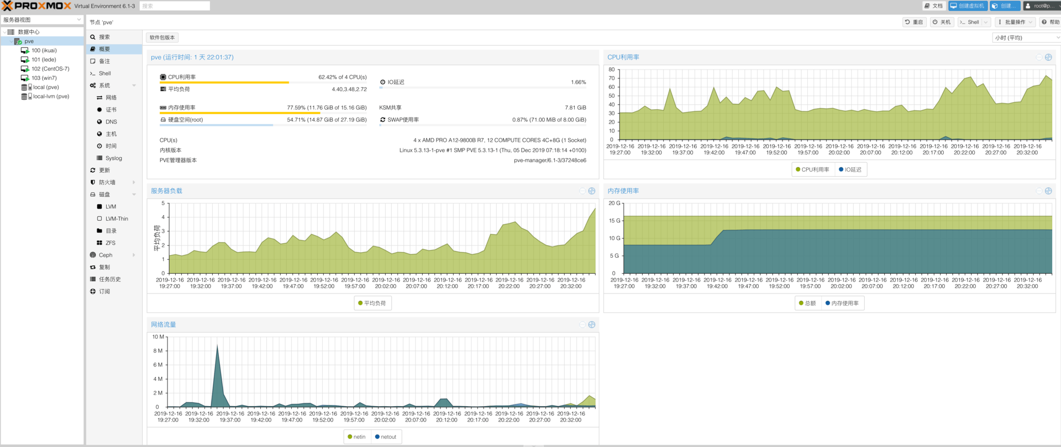This screenshot has width=1061, height=447.
Task: Toggle netin series in network legend
Action: [356, 437]
